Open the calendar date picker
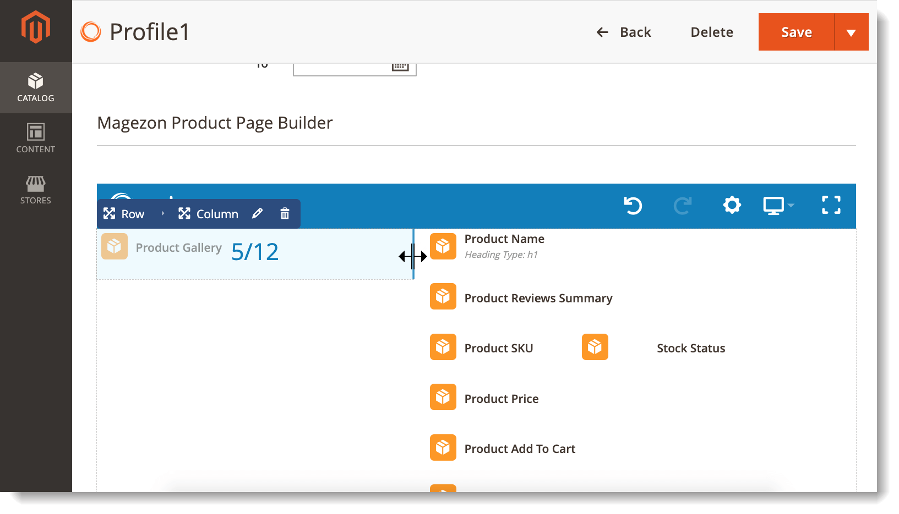 pos(401,65)
